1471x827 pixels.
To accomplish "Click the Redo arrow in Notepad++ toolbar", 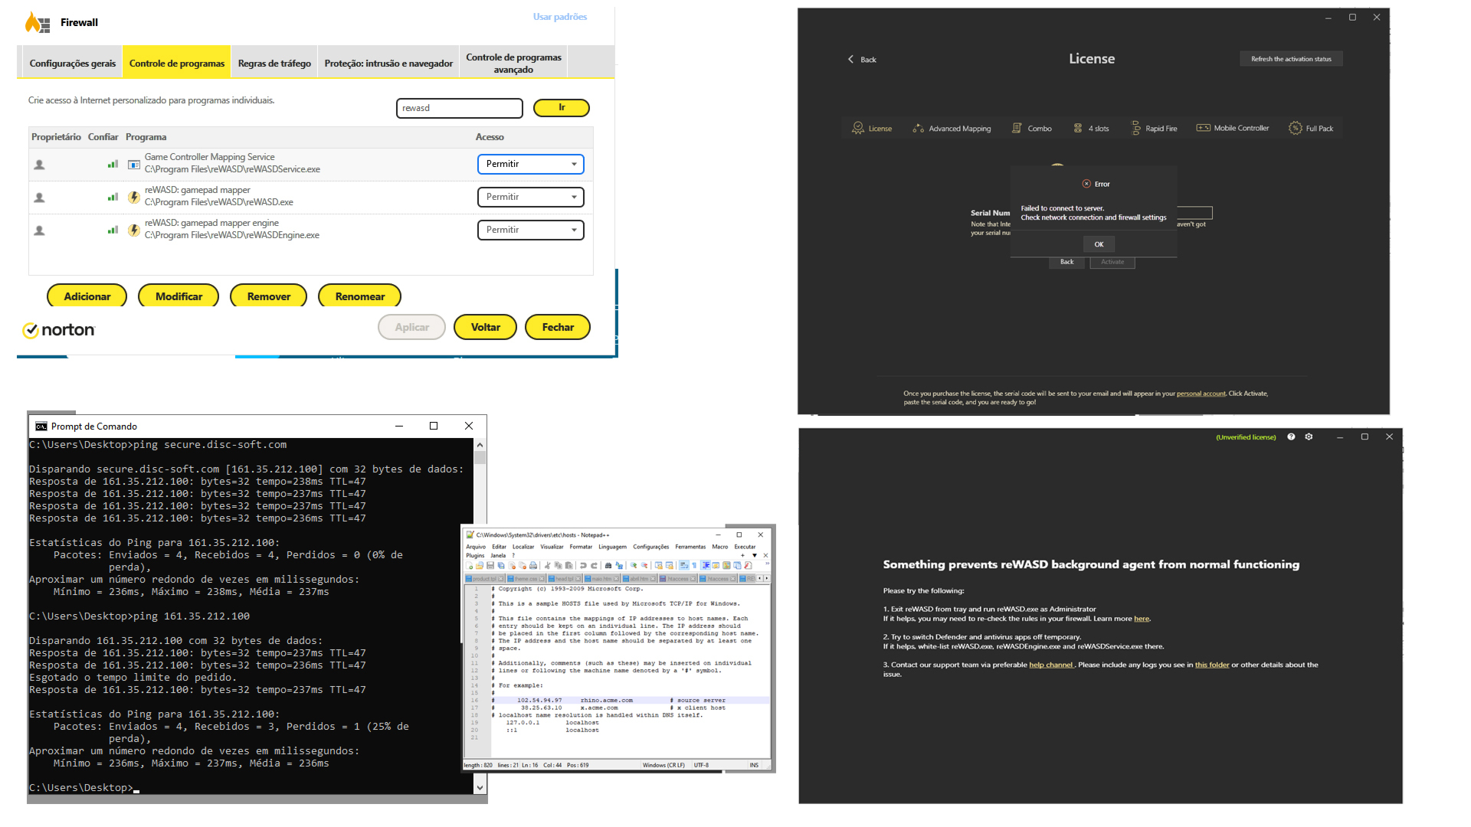I will pos(594,566).
